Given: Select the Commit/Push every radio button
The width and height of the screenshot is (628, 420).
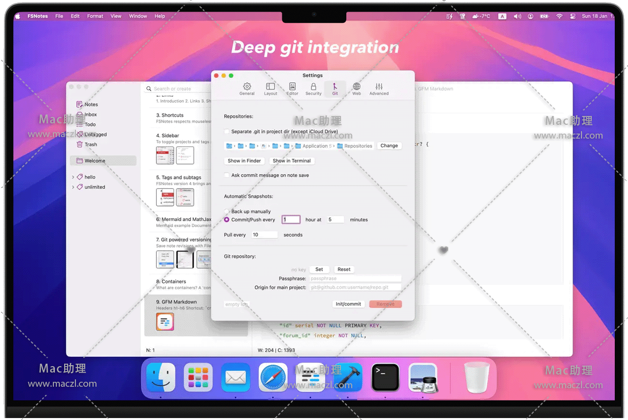Looking at the screenshot, I should (x=227, y=220).
